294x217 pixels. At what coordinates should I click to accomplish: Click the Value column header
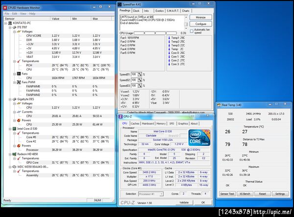click(60, 19)
